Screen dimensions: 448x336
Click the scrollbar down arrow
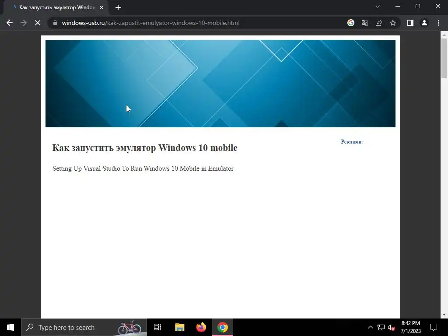click(x=444, y=315)
